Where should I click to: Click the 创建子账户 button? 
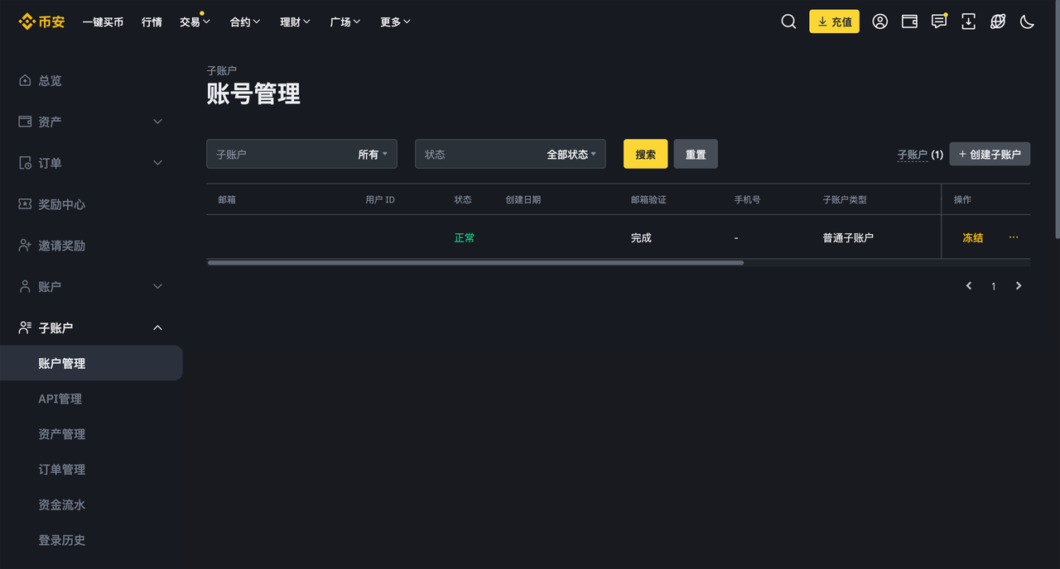(x=990, y=155)
